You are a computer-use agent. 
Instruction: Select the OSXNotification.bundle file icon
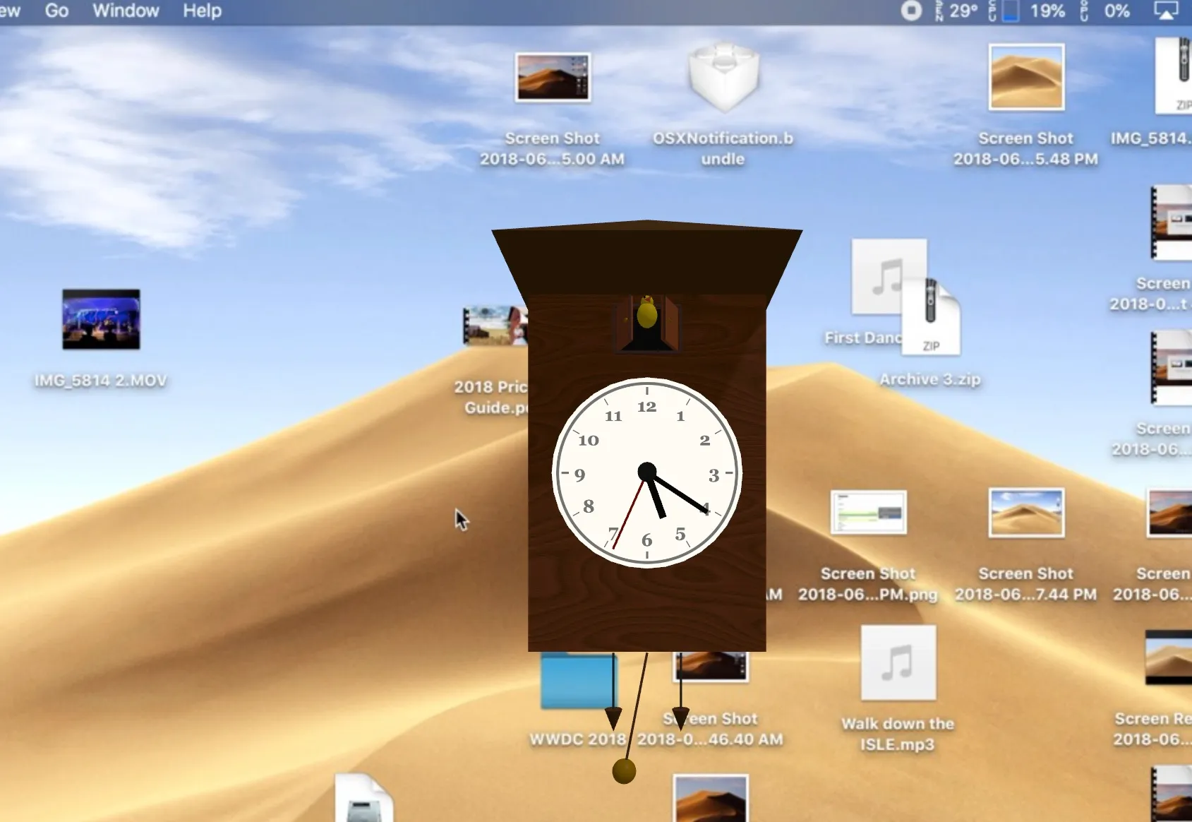click(x=723, y=78)
